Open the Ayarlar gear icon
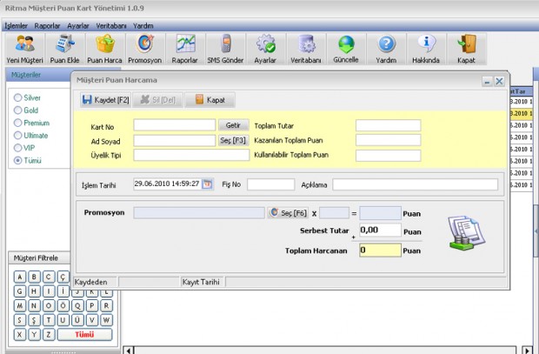 coord(265,50)
